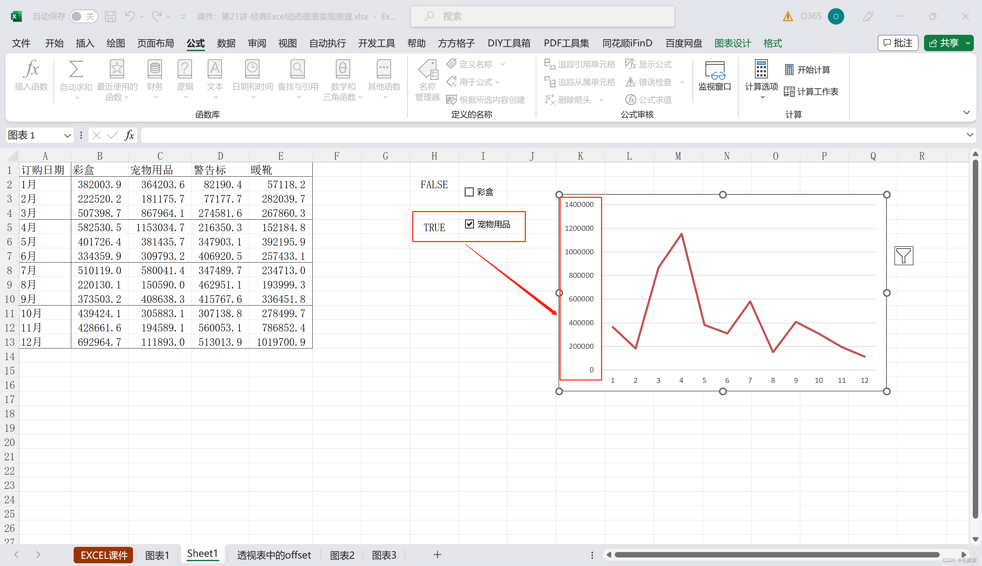Click Evaluate Formula (公式求值)
Image resolution: width=982 pixels, height=566 pixels.
649,100
